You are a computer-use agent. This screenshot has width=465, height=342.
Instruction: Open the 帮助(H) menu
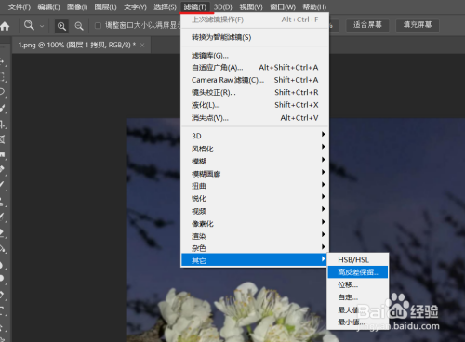(314, 7)
